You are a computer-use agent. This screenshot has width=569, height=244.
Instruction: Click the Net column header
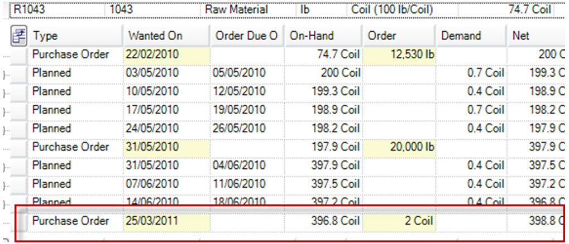[536, 36]
